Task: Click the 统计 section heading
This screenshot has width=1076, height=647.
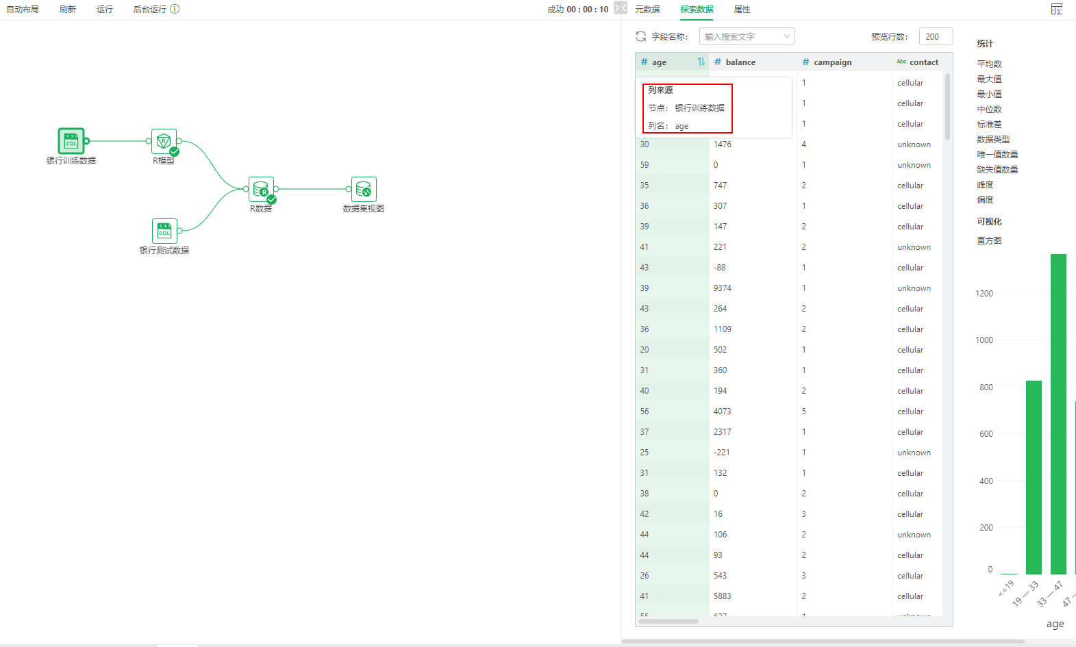Action: 985,43
